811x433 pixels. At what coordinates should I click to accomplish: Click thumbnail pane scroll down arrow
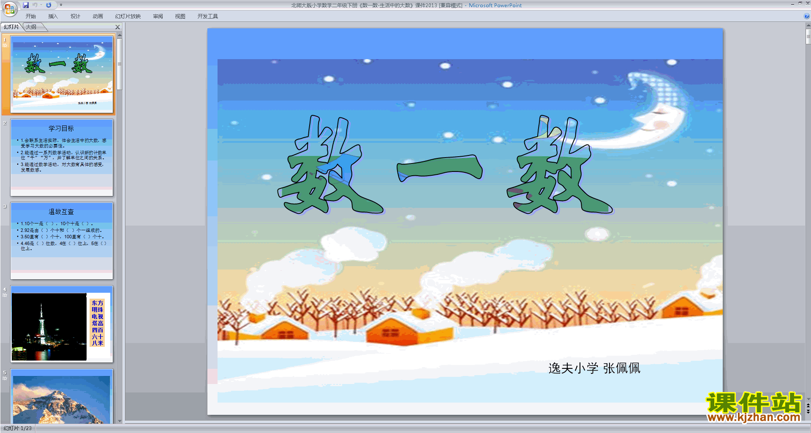pyautogui.click(x=120, y=421)
